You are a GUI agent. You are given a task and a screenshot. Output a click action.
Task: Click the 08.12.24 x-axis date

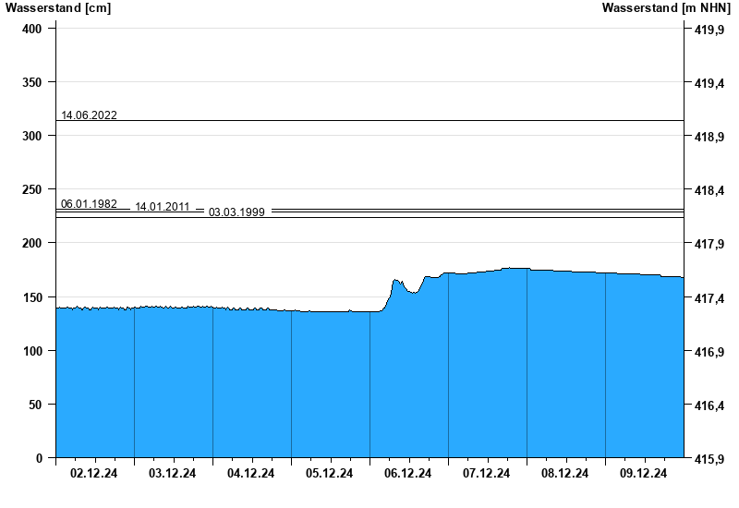click(565, 474)
